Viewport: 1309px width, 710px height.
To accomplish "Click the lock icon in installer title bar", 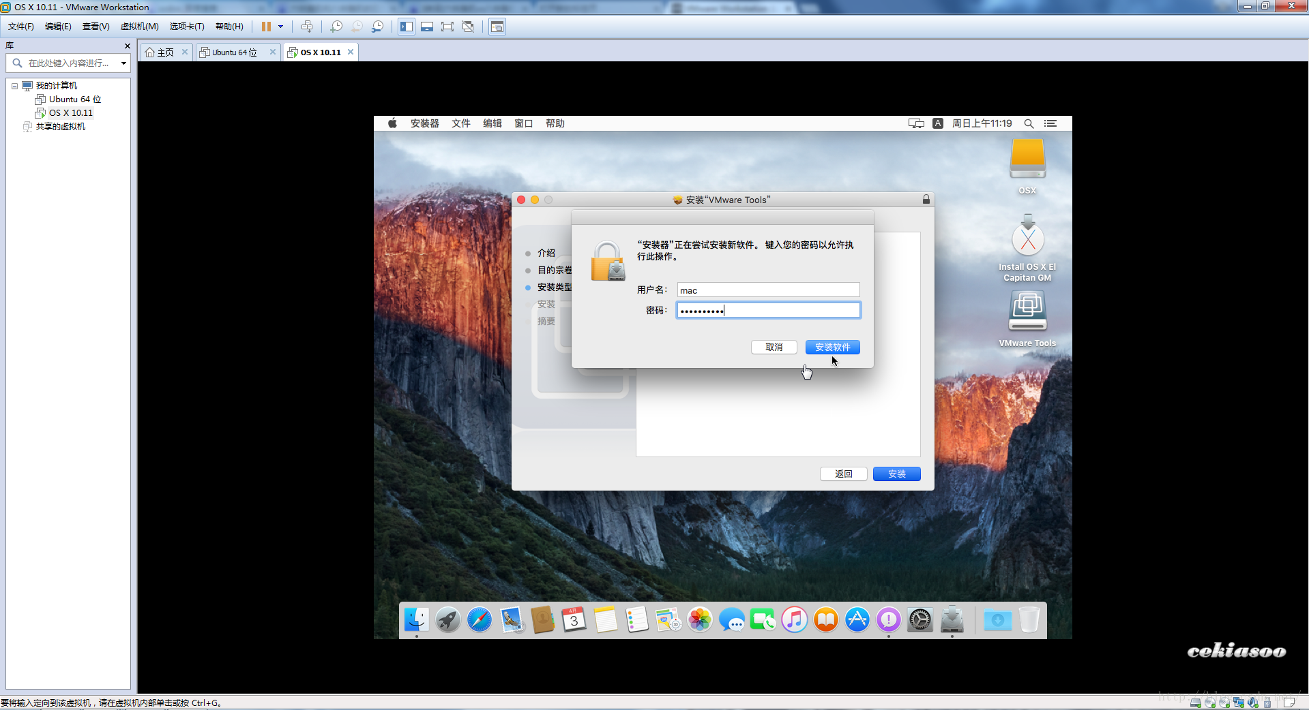I will pyautogui.click(x=926, y=200).
